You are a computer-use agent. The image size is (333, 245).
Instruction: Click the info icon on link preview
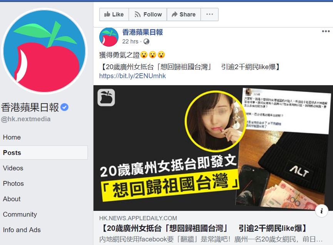[321, 211]
